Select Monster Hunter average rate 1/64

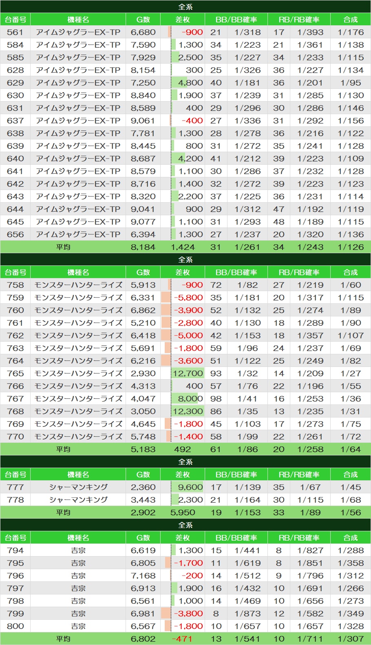pyautogui.click(x=351, y=449)
